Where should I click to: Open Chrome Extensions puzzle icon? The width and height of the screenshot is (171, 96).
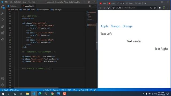(x=160, y=8)
